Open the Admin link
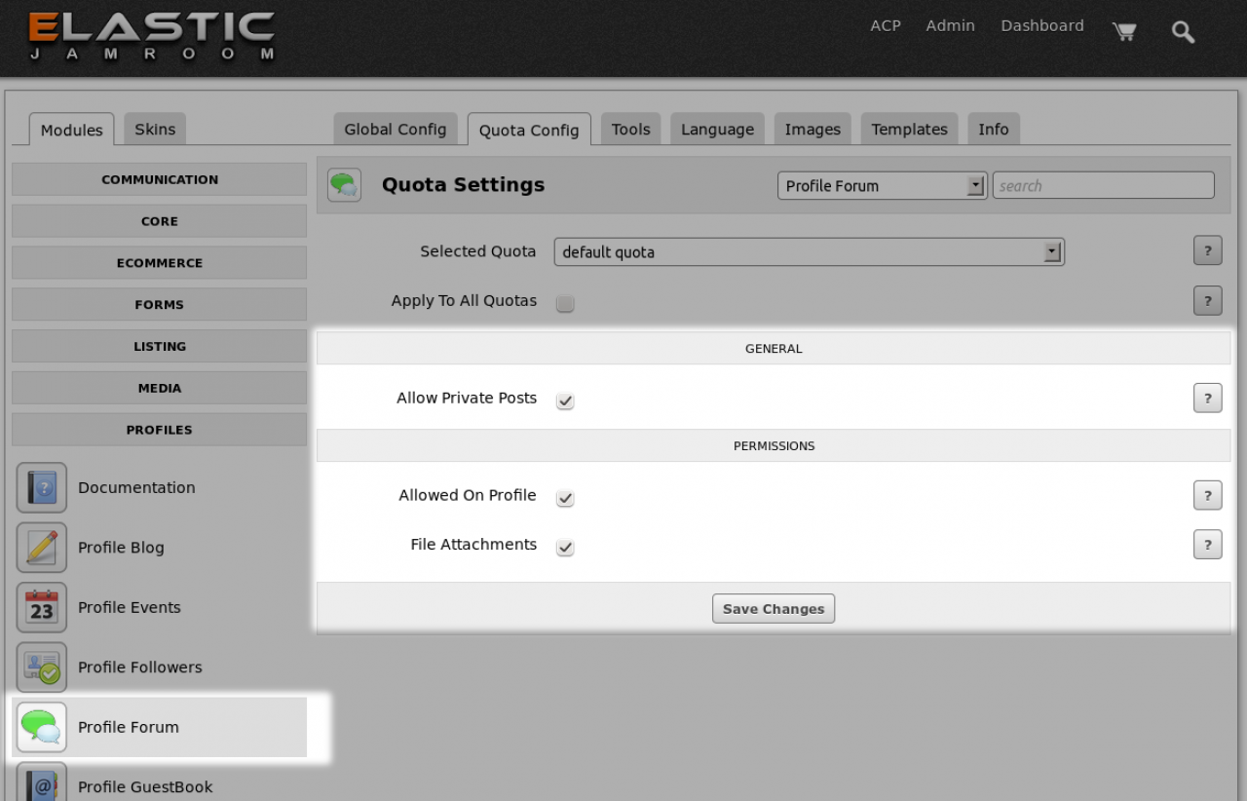Image resolution: width=1247 pixels, height=801 pixels. pos(951,26)
